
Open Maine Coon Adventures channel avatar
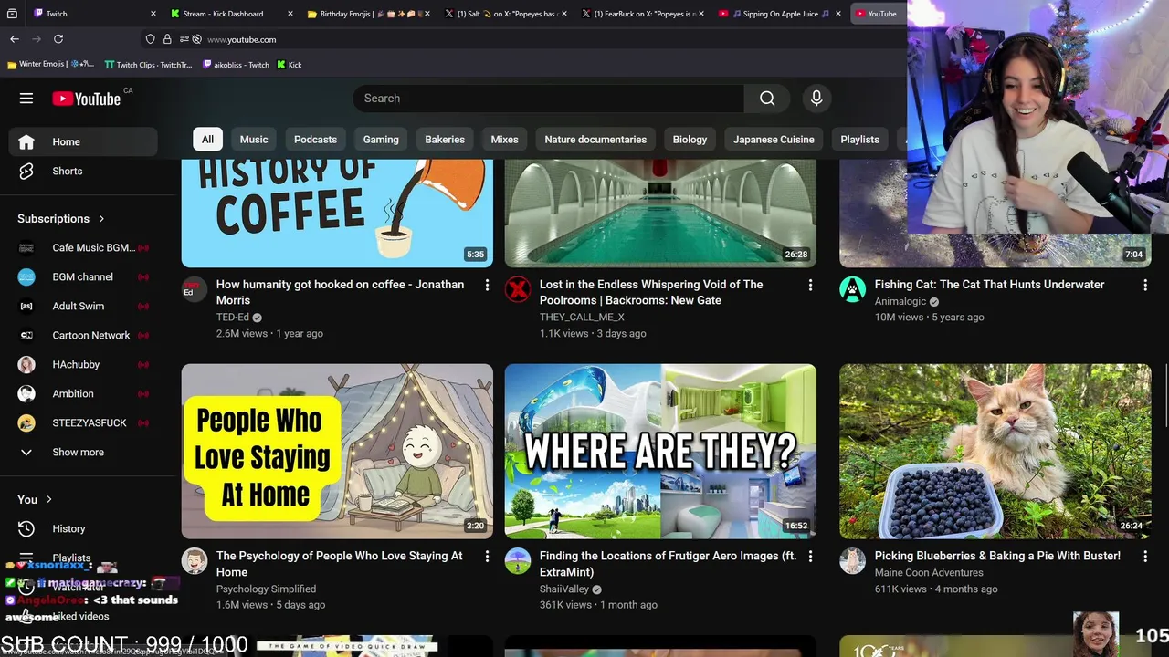pyautogui.click(x=853, y=560)
